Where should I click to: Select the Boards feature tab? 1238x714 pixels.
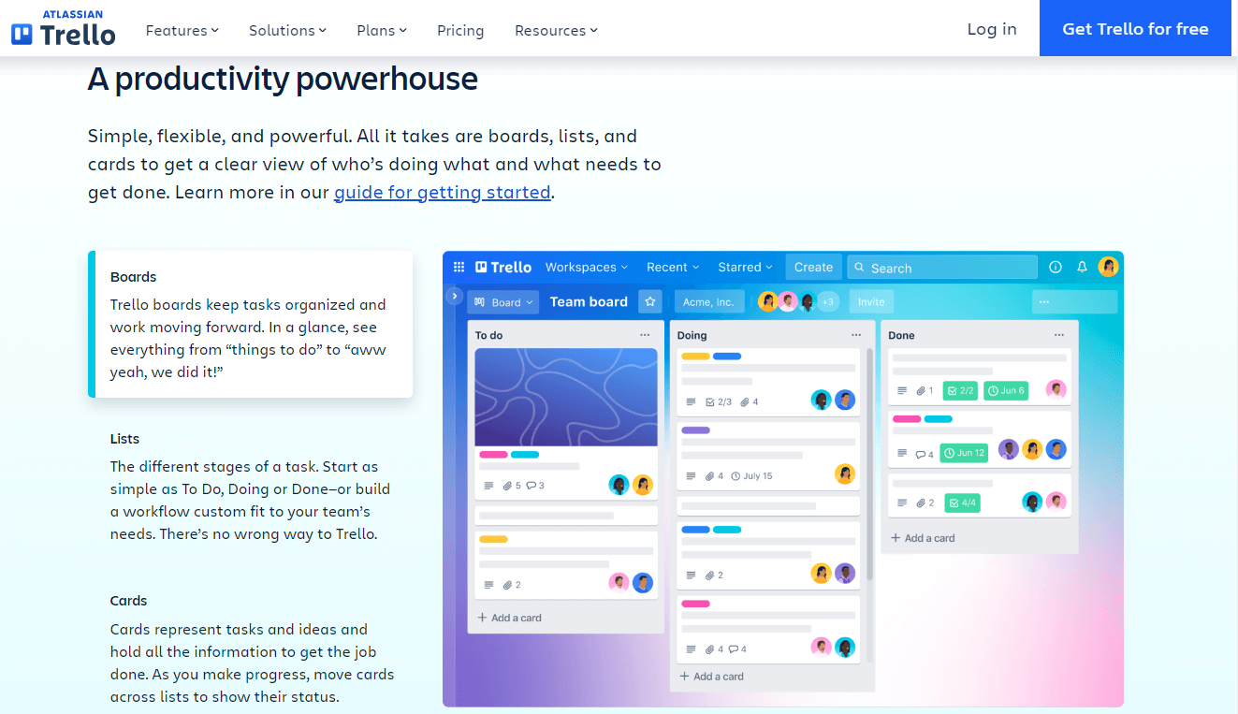[x=251, y=324]
